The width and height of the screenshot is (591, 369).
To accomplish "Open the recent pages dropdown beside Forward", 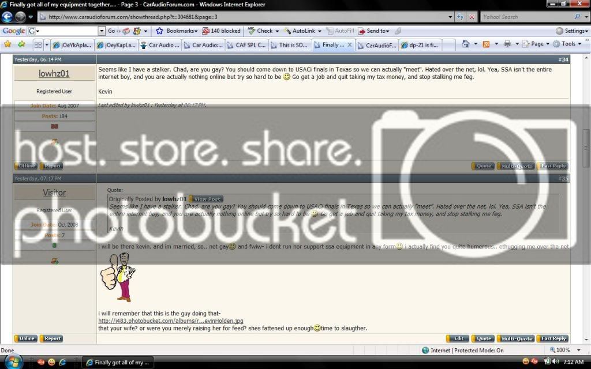I will pos(31,17).
